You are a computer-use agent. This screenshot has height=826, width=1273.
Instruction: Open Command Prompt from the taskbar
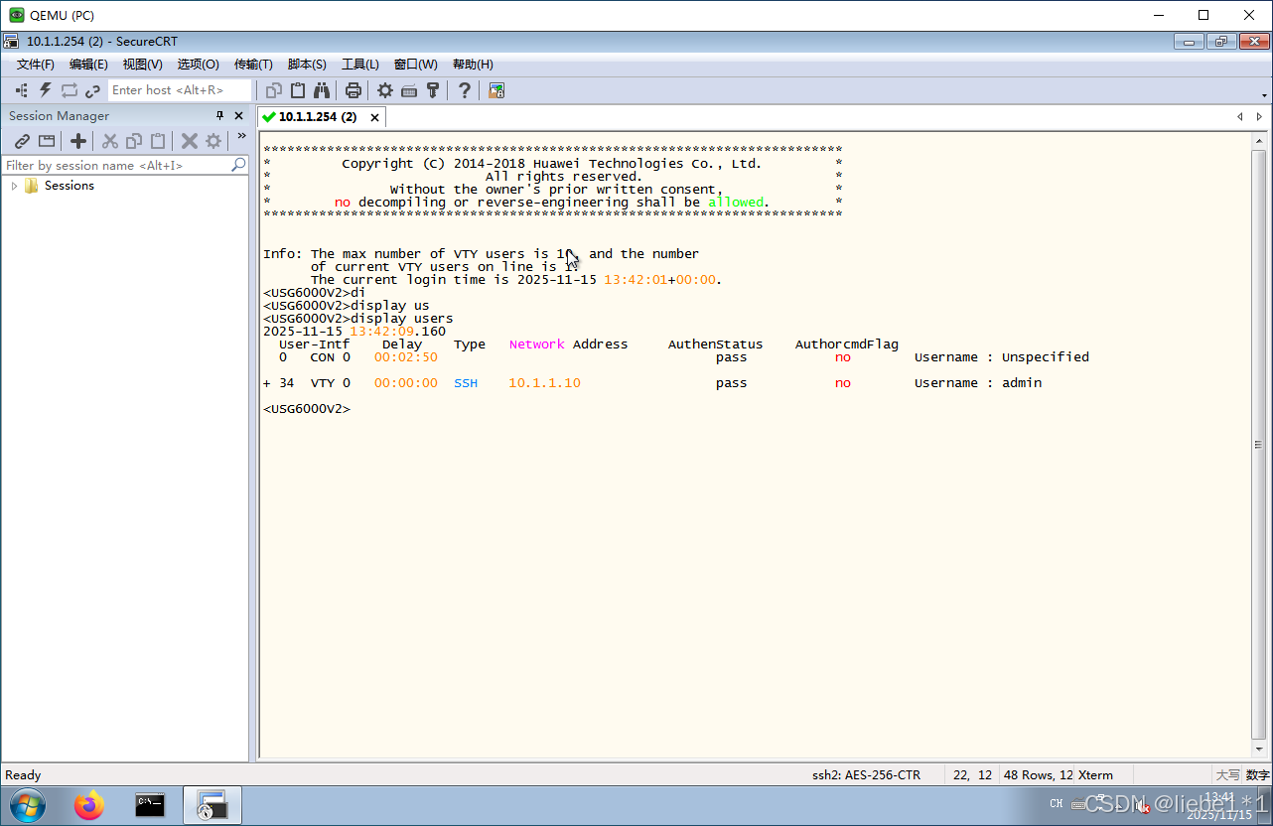150,805
